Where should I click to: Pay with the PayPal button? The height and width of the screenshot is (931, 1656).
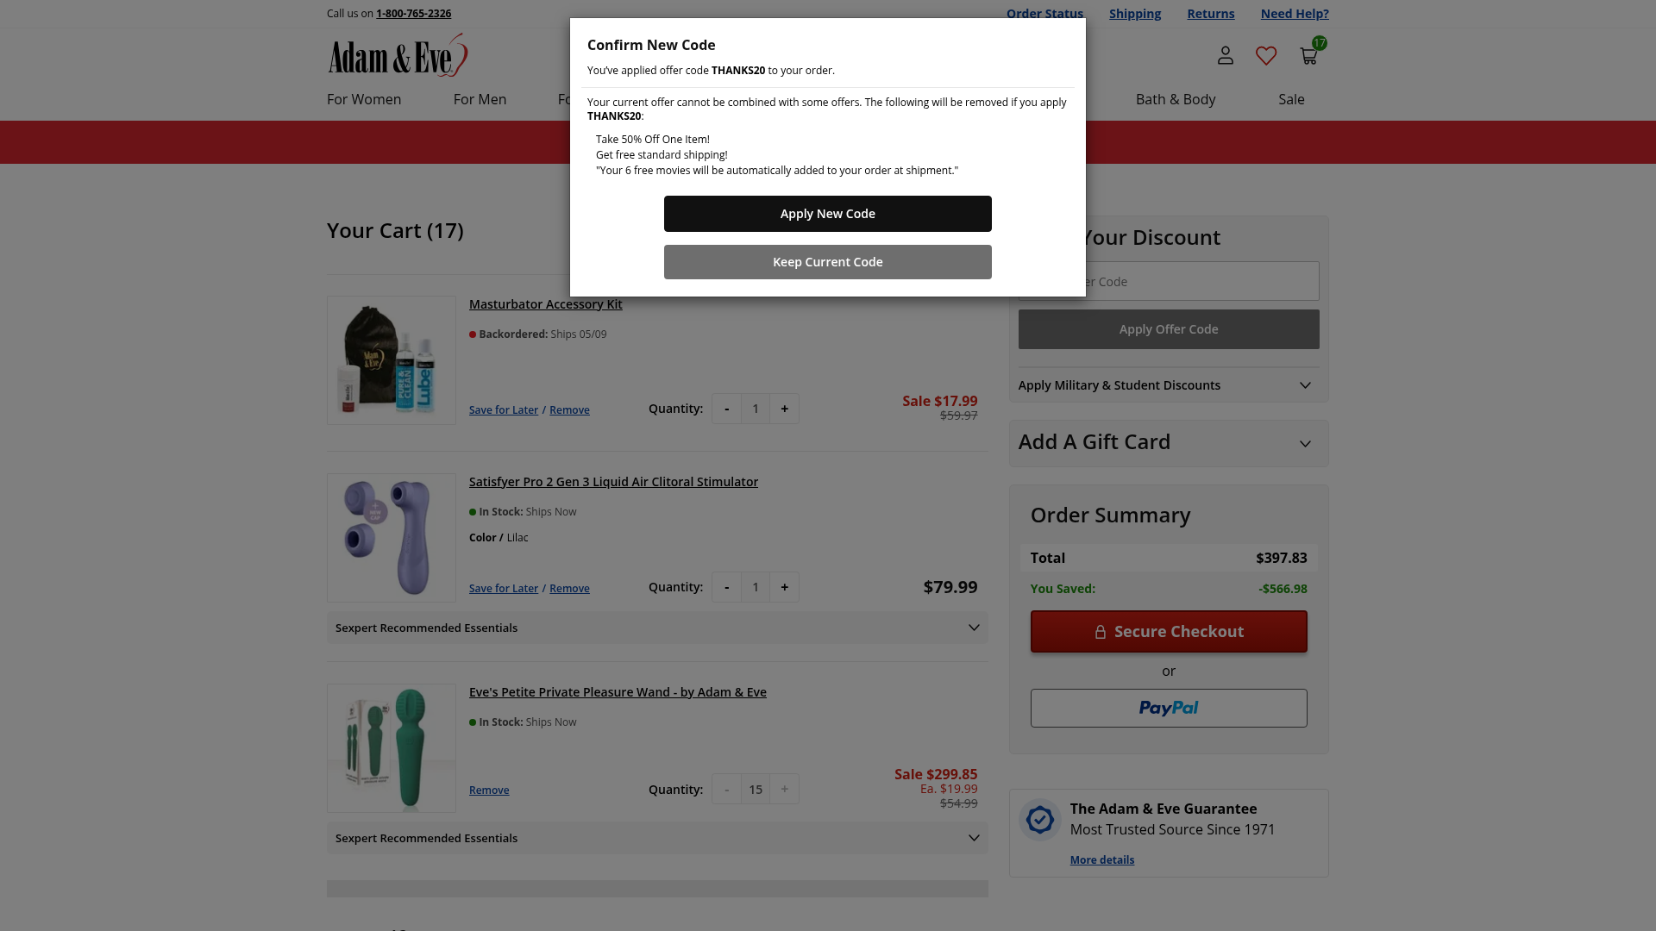[1169, 708]
